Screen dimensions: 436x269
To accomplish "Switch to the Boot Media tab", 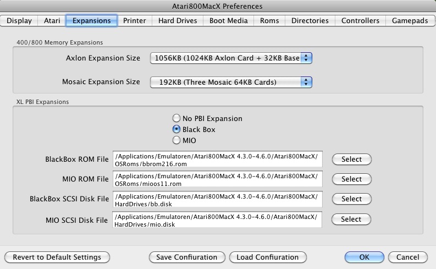I will click(229, 20).
